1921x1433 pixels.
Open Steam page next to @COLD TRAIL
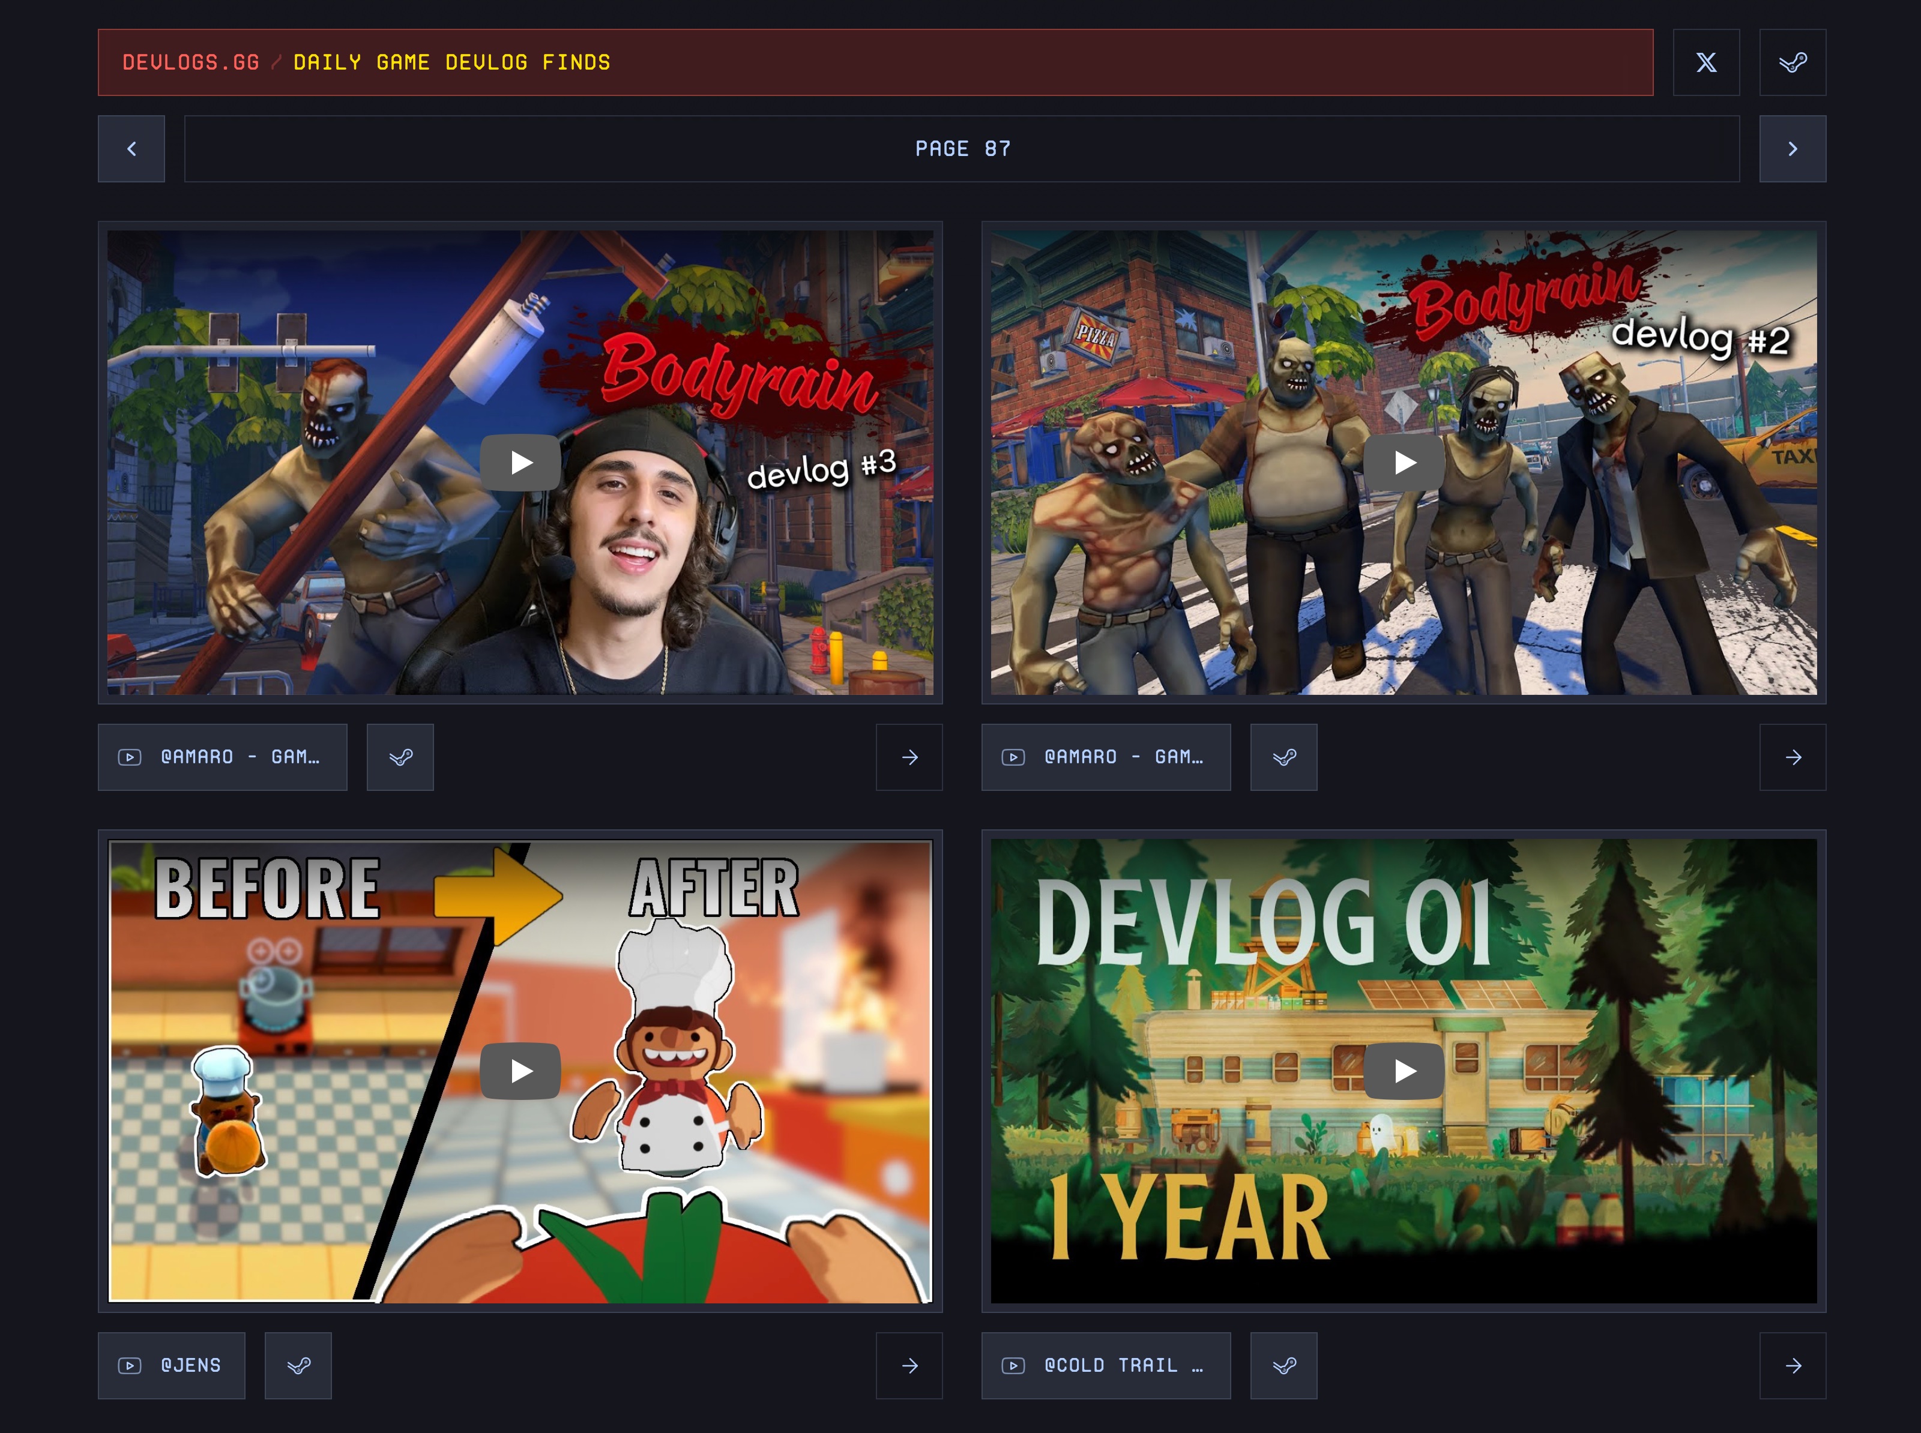1284,1366
